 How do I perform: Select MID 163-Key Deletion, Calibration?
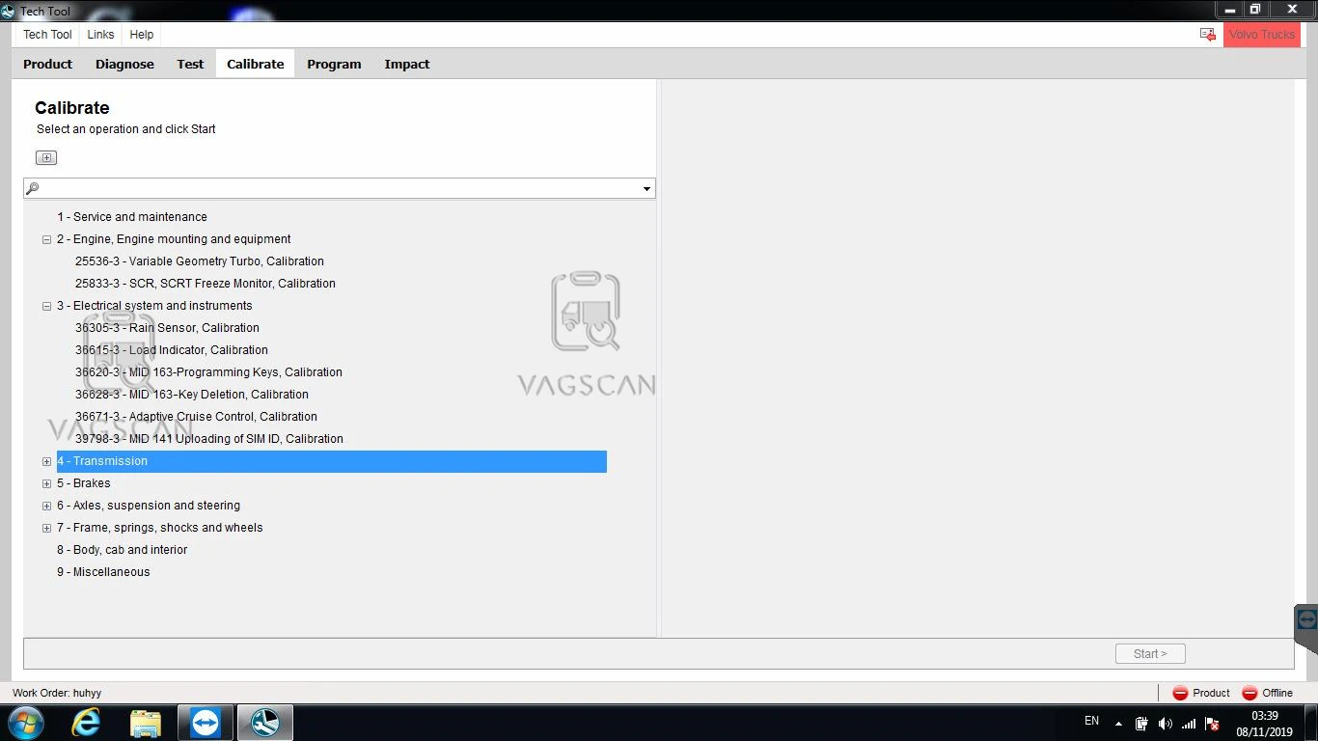coord(192,395)
